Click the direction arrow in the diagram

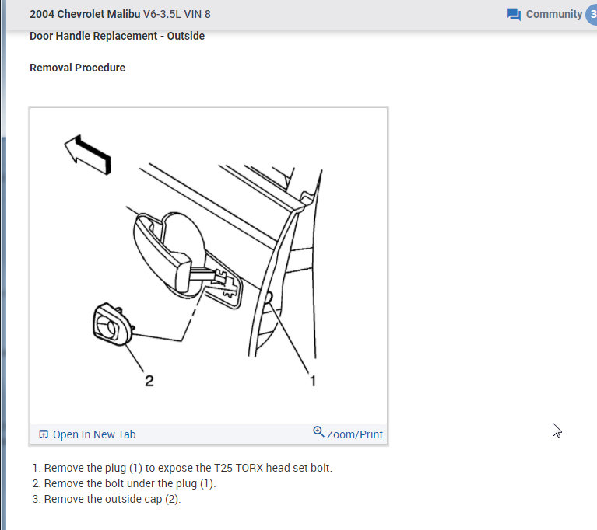tap(88, 155)
